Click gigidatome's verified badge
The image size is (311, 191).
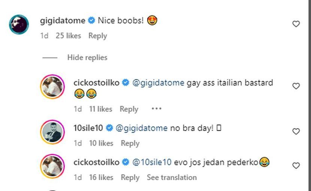pyautogui.click(x=91, y=21)
